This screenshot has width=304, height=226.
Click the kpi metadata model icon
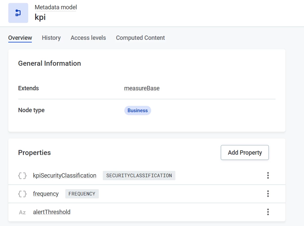coord(18,13)
